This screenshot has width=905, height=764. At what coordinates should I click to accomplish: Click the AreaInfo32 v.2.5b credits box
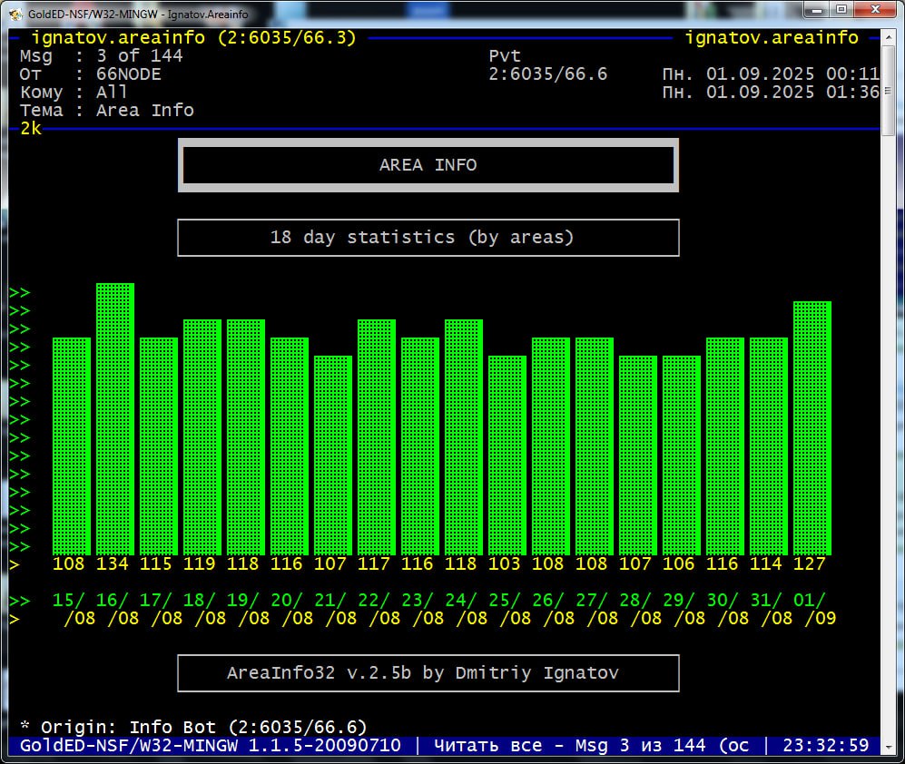coord(428,673)
